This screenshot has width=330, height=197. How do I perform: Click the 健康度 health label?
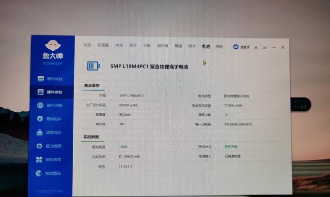100,115
